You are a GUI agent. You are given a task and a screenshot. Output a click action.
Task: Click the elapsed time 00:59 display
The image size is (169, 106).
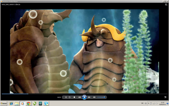pyautogui.click(x=59, y=98)
